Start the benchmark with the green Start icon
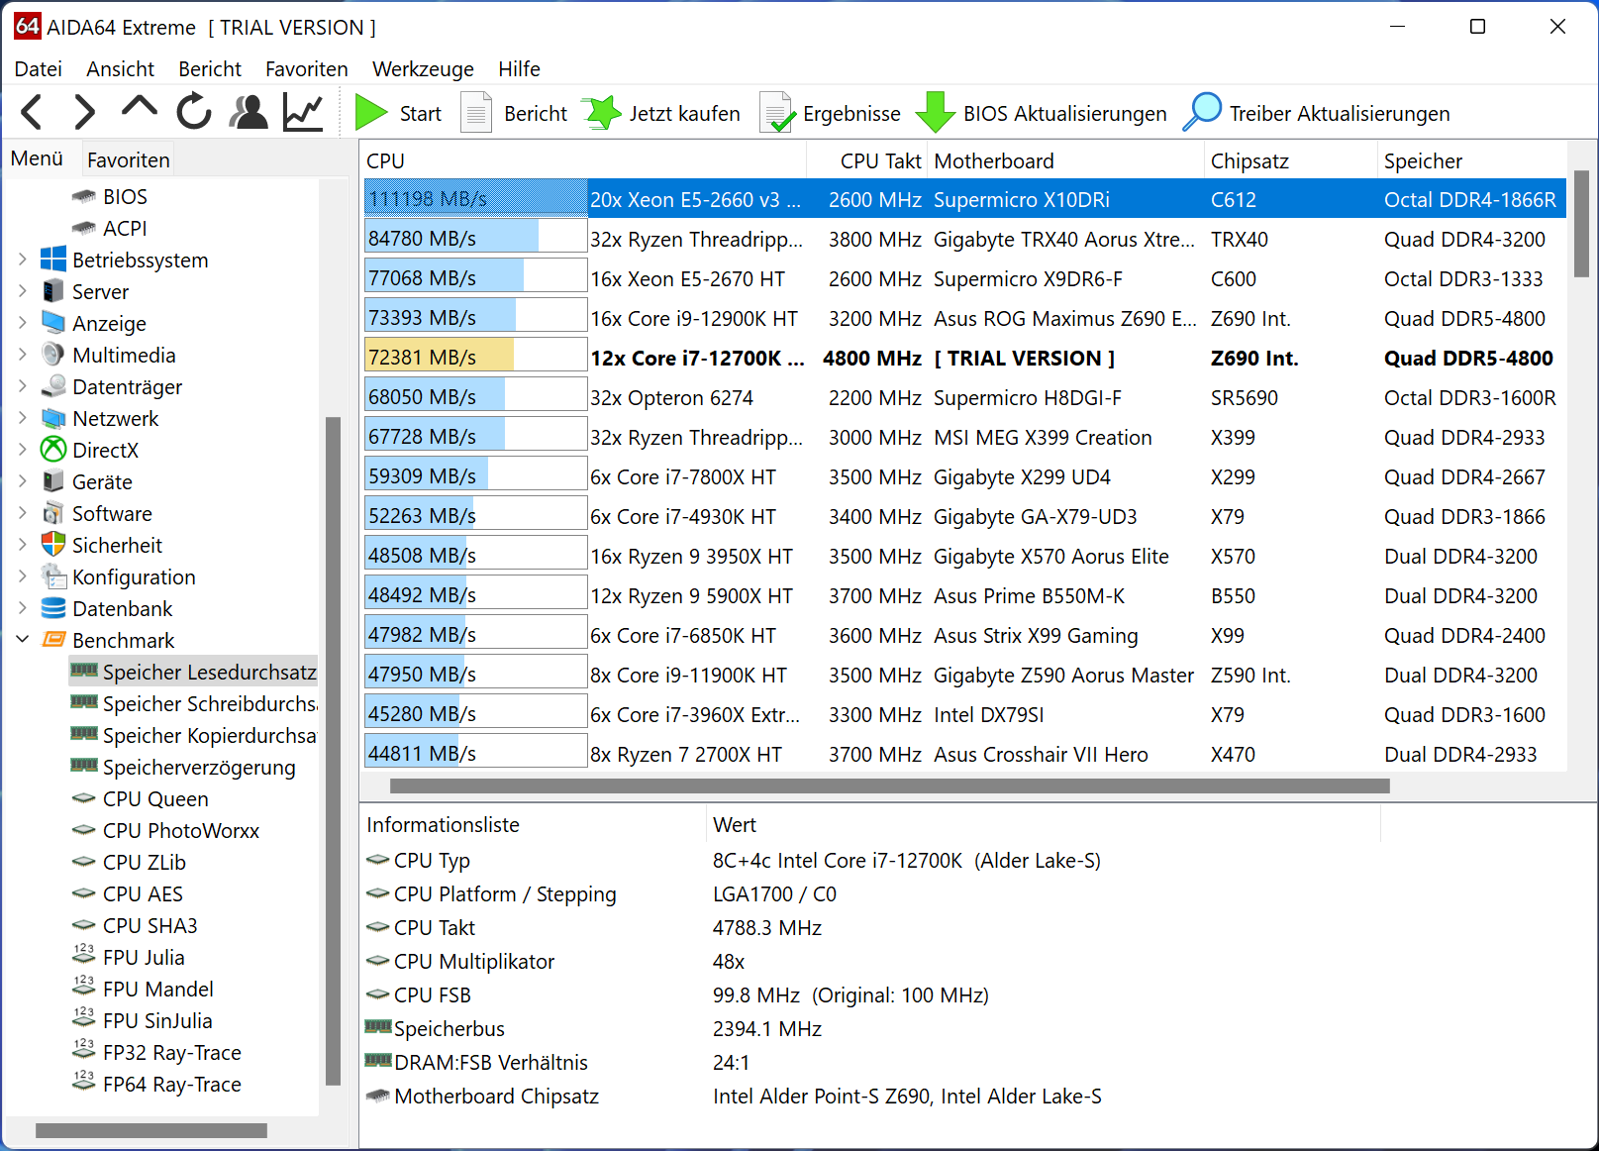This screenshot has width=1599, height=1151. coord(369,112)
